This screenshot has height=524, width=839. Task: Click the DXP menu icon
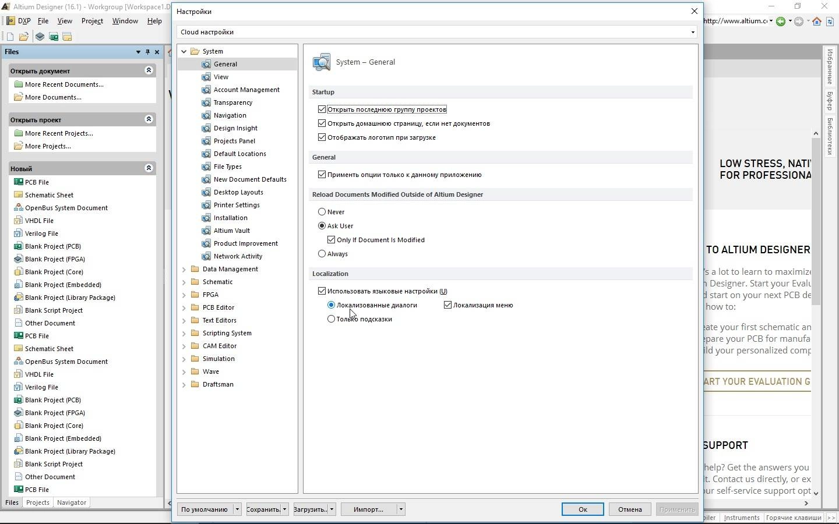pos(10,20)
